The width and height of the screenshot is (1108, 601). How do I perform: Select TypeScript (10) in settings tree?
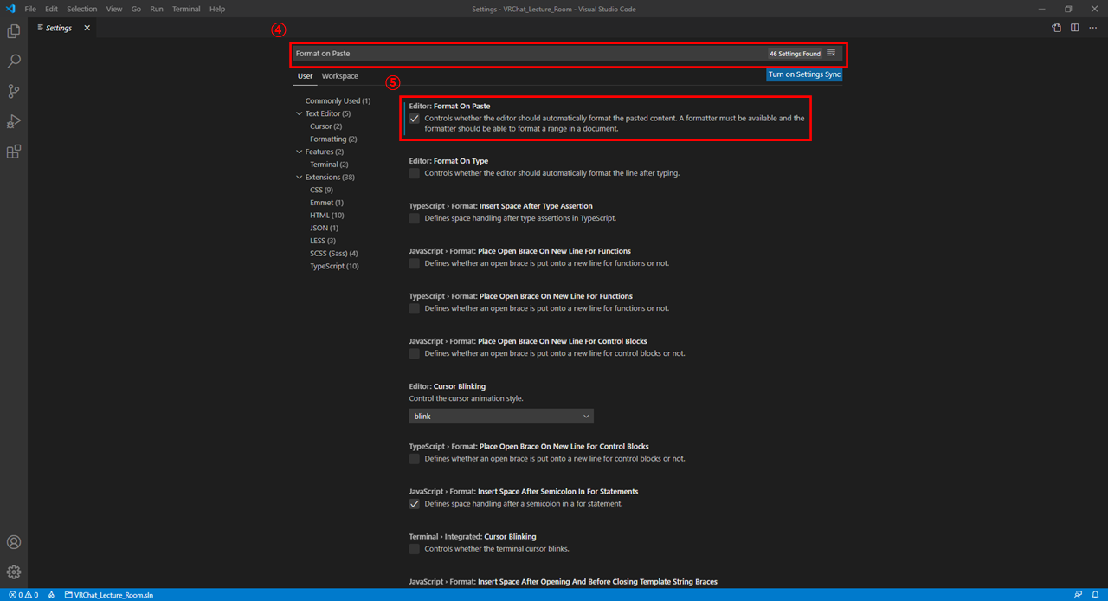(334, 266)
